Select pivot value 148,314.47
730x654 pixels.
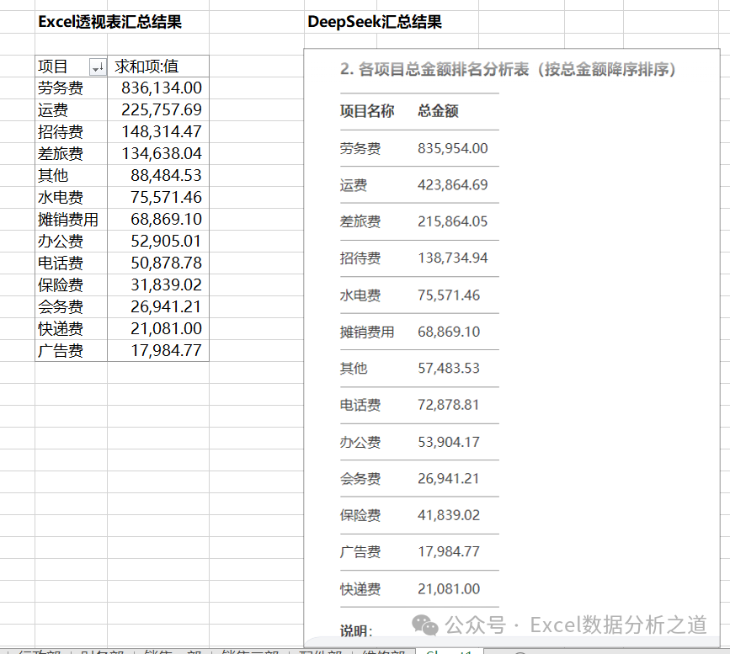[158, 132]
